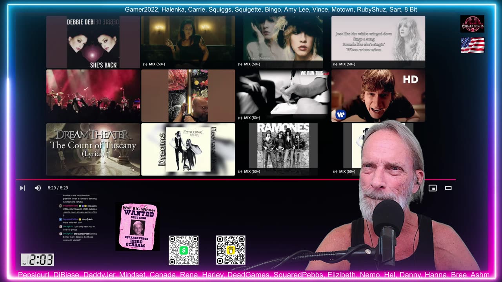Click the Warner logo on HD thumbnail
This screenshot has height=282, width=502.
click(340, 115)
